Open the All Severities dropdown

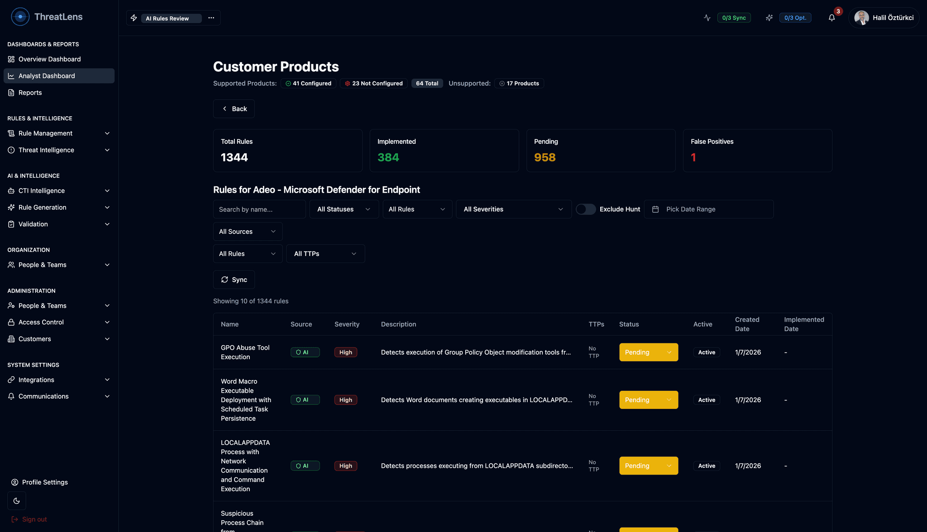(514, 209)
